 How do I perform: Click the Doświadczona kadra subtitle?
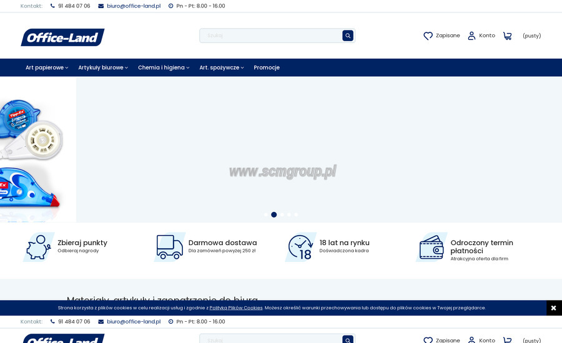[344, 251]
